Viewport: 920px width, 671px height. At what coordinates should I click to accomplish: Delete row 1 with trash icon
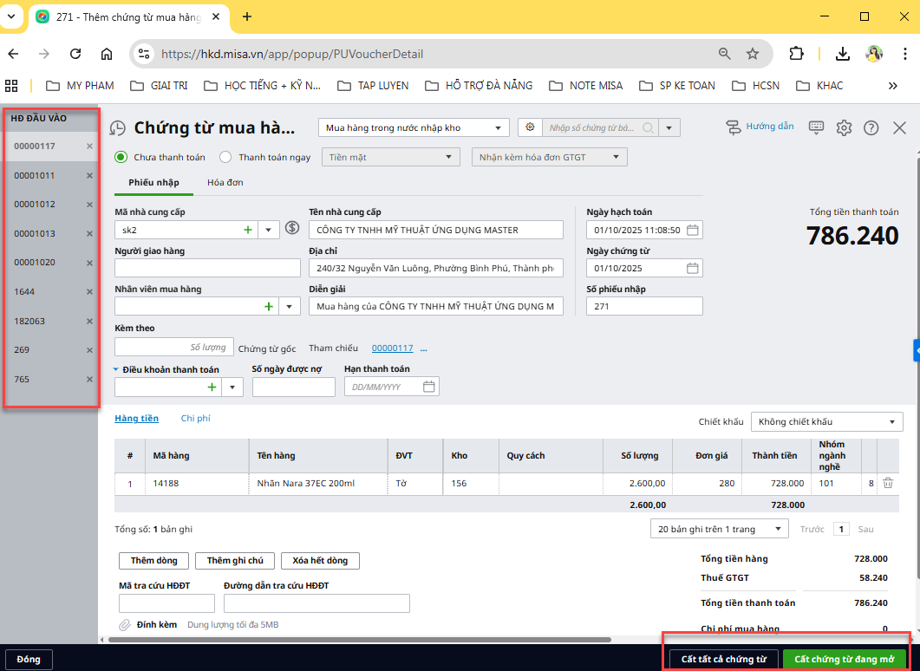[888, 483]
